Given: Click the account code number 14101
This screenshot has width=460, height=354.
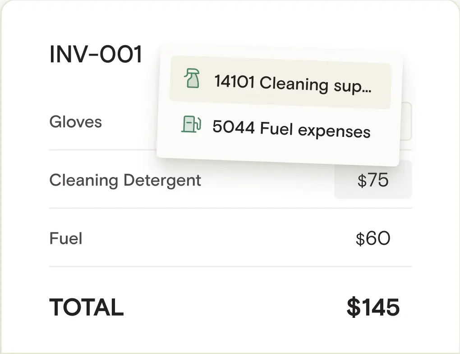Looking at the screenshot, I should [x=235, y=81].
